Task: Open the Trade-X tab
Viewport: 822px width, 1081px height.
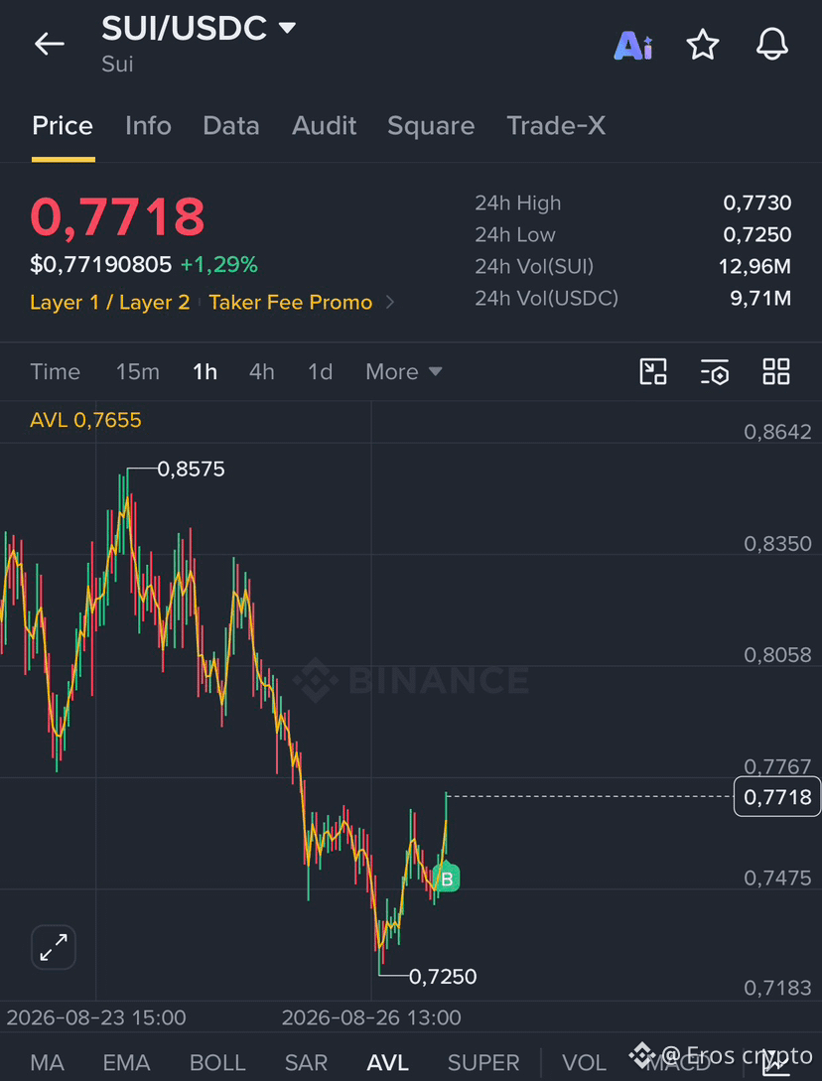Action: coord(556,125)
